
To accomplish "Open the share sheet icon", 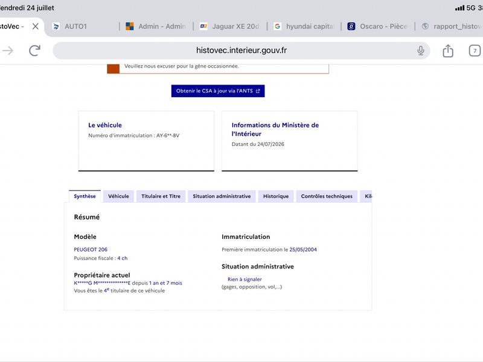I will [448, 51].
